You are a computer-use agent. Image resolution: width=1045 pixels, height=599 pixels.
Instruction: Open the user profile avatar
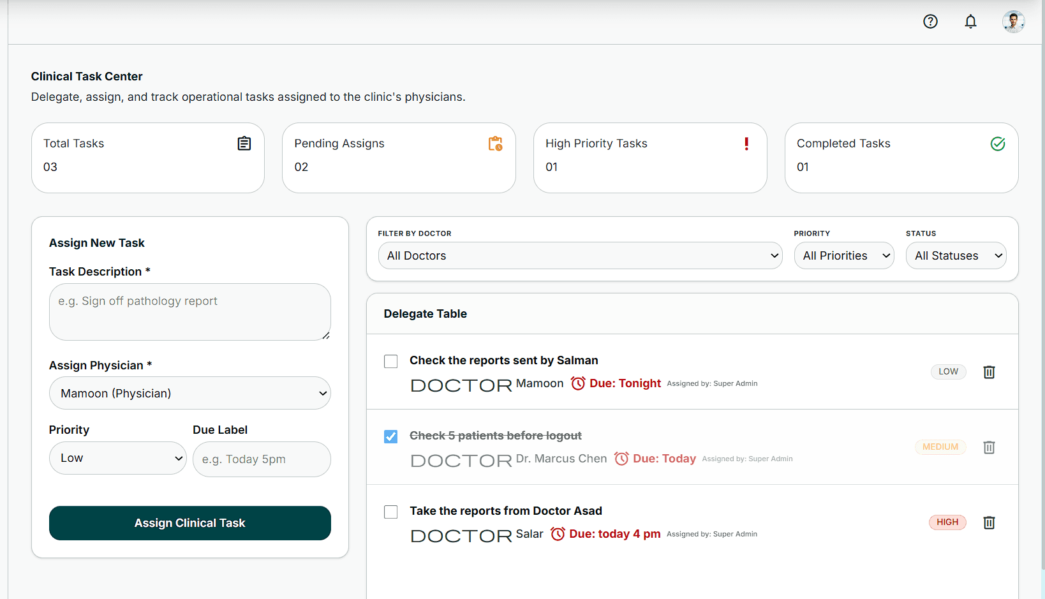click(x=1013, y=22)
